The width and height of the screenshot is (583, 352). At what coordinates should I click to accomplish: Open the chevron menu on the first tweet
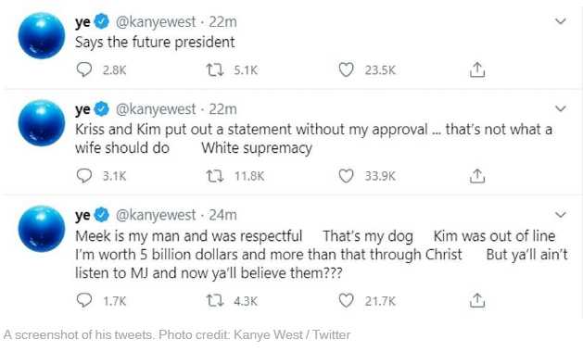click(x=561, y=20)
